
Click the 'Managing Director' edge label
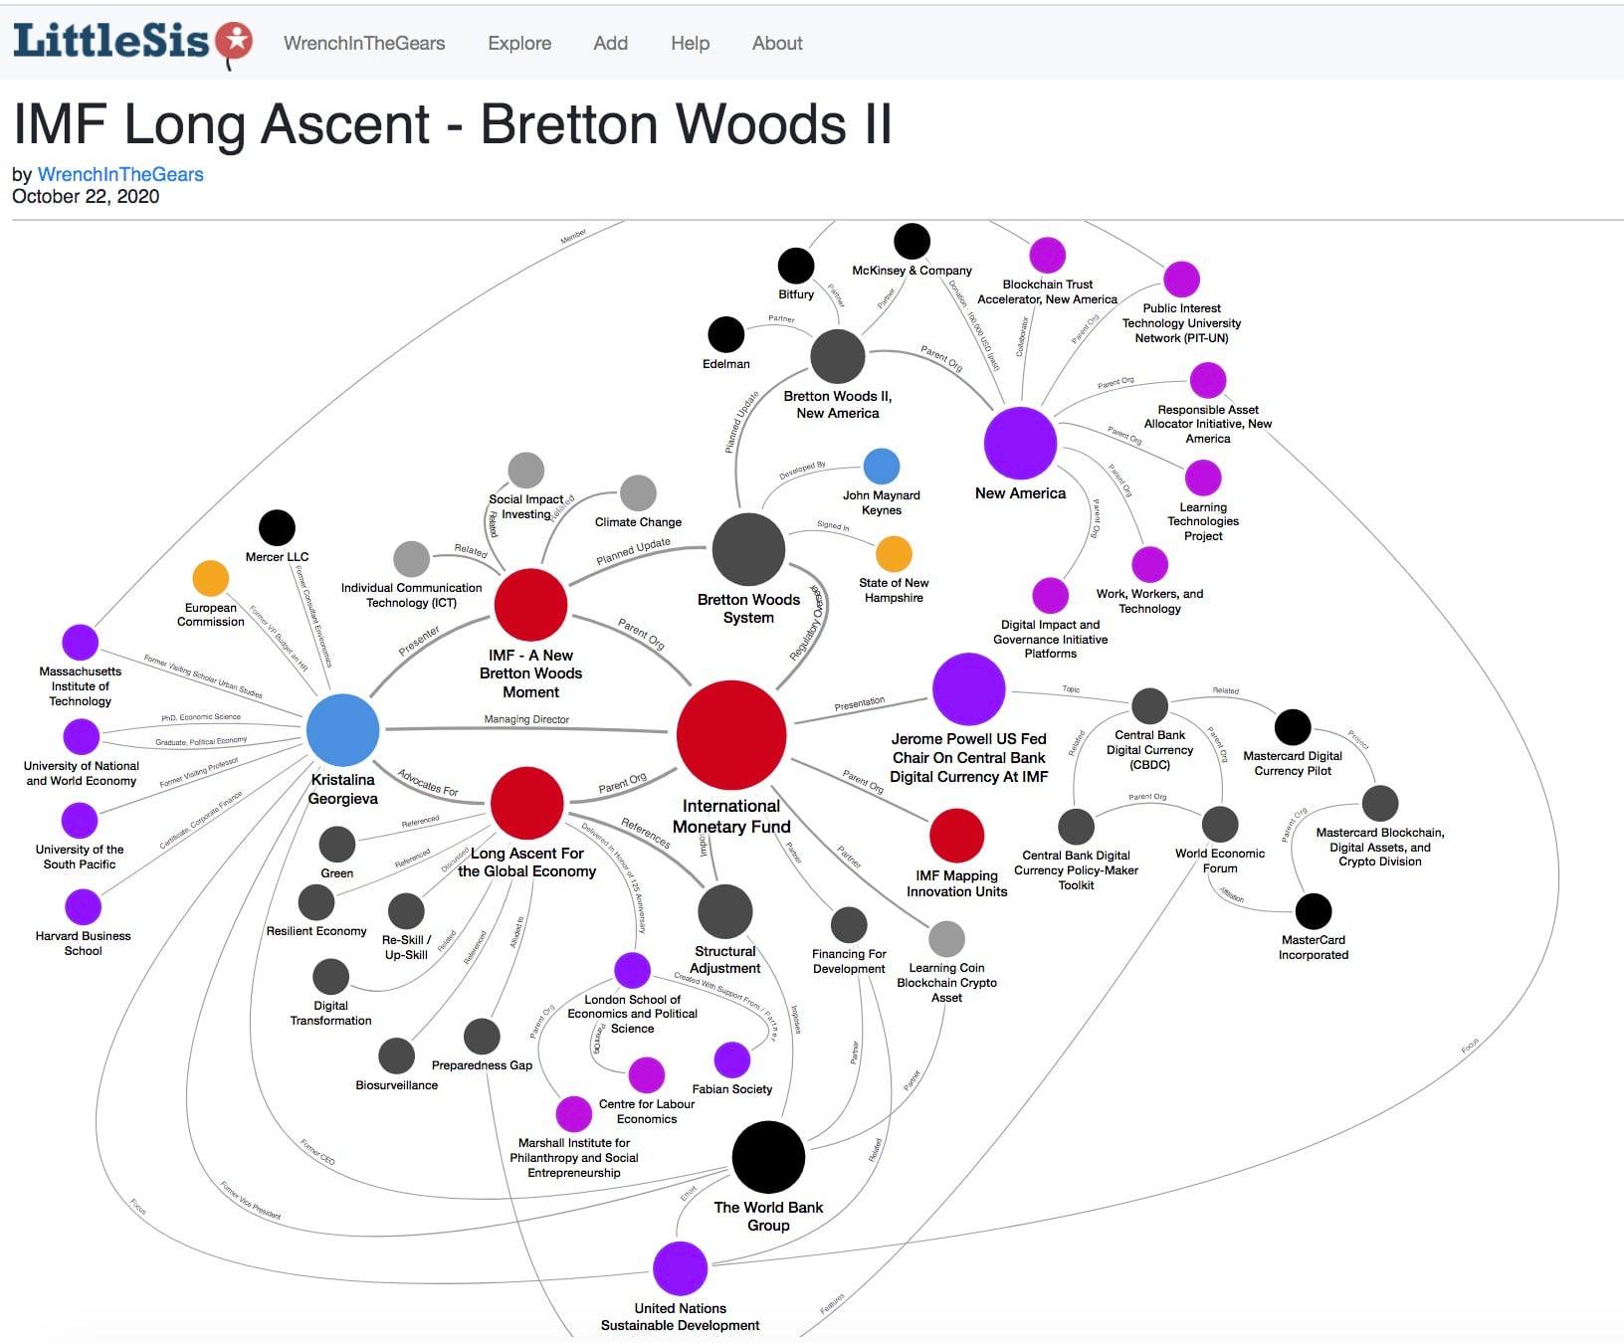click(526, 719)
